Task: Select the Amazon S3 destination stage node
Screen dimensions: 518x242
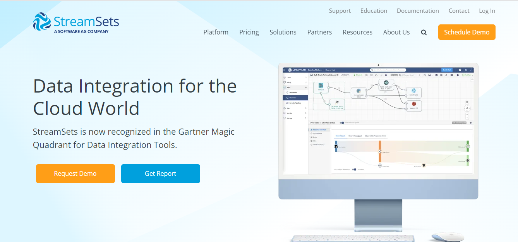Action: [x=414, y=106]
